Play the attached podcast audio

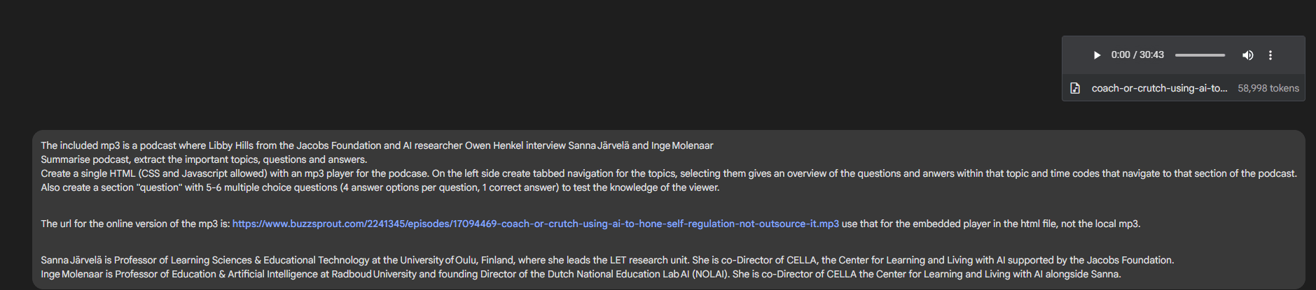point(1097,55)
